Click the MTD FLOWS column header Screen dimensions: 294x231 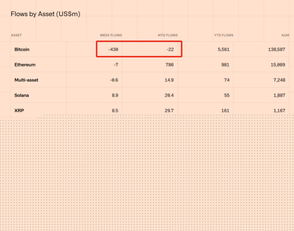click(x=168, y=35)
